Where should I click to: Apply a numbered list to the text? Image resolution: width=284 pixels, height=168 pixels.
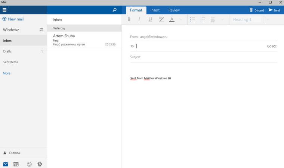(x=203, y=19)
